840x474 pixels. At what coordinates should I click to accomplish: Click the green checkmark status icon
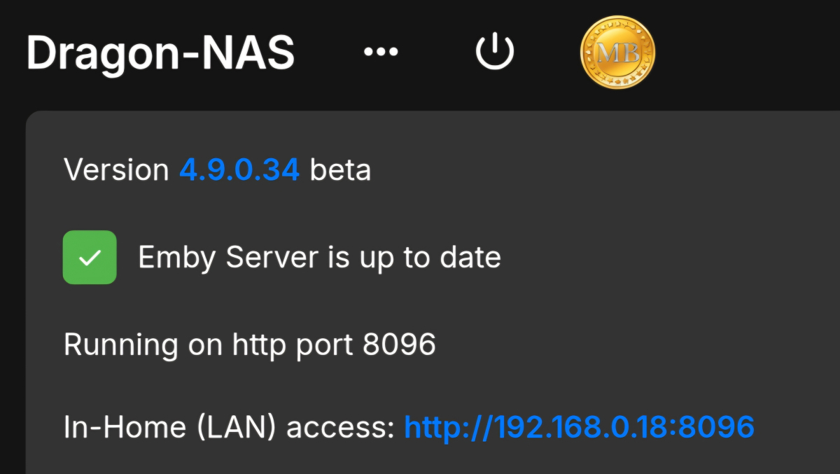pyautogui.click(x=90, y=258)
